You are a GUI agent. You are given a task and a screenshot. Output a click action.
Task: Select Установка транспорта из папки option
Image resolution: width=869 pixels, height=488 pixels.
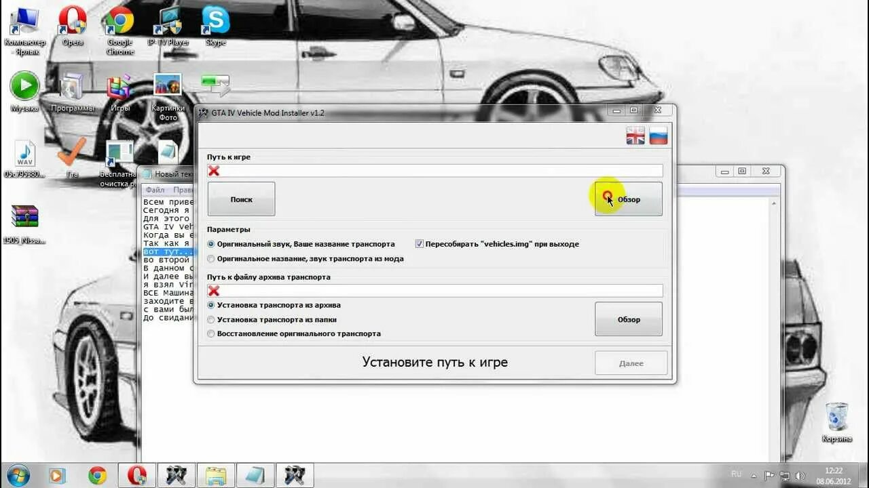[272, 319]
